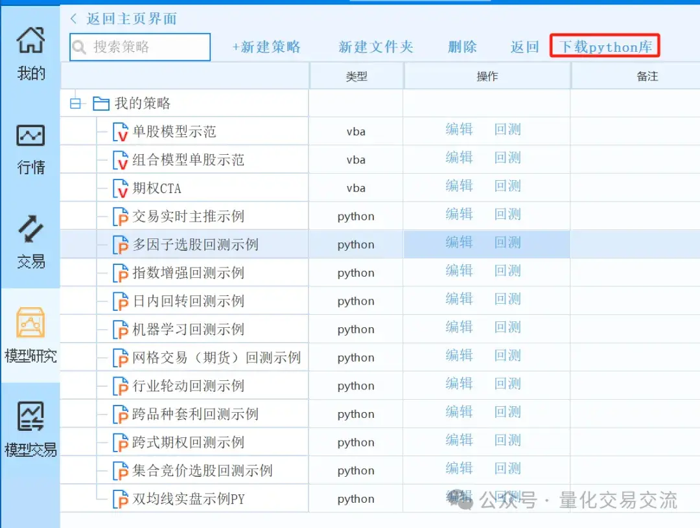This screenshot has height=528, width=700.
Task: Click the python file icon for 机器学习回测示例
Action: pos(121,329)
